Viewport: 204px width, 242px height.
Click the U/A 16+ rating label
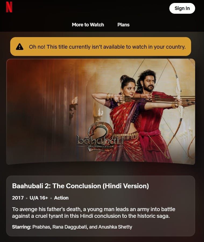(39, 198)
